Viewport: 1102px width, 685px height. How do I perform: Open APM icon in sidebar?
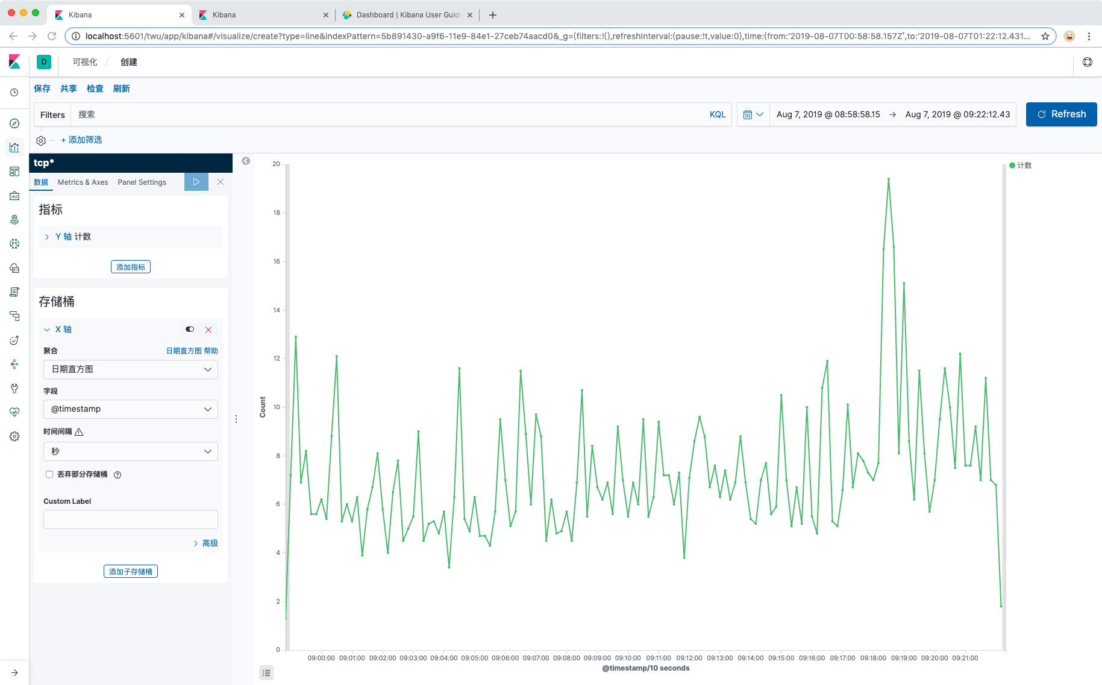[14, 316]
